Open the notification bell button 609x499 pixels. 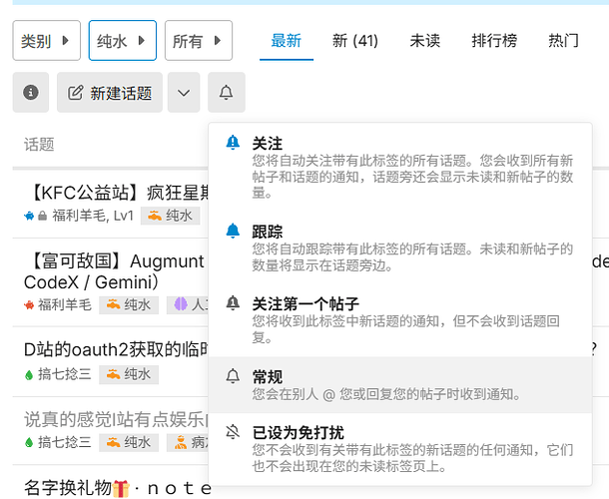click(227, 93)
